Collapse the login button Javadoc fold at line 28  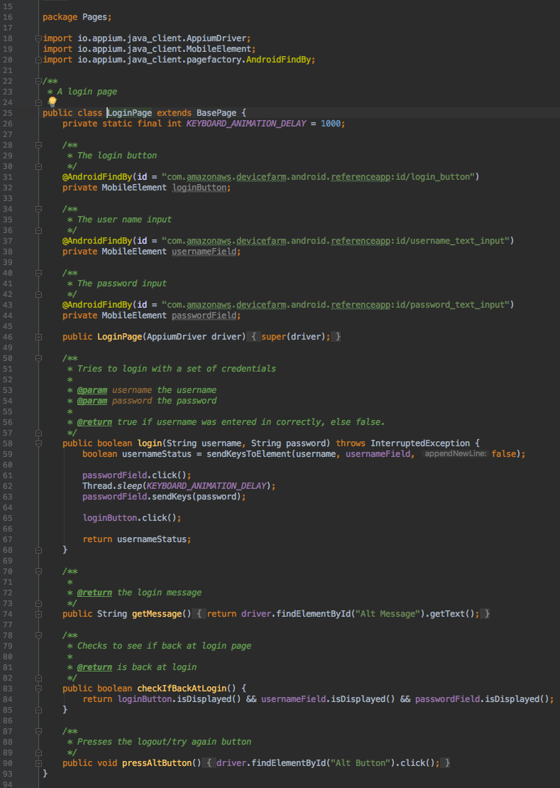point(38,145)
